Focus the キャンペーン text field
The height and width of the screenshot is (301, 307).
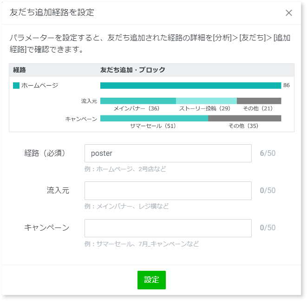(168, 228)
